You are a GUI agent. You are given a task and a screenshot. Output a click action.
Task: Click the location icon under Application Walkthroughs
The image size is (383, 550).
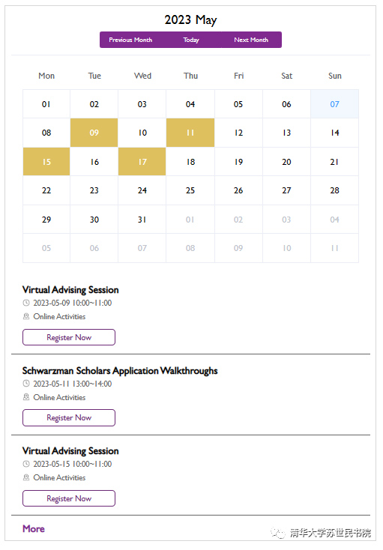point(26,397)
